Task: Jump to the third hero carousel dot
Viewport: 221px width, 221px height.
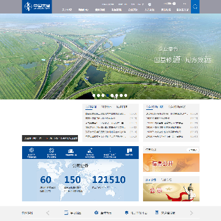Action: click(x=103, y=95)
